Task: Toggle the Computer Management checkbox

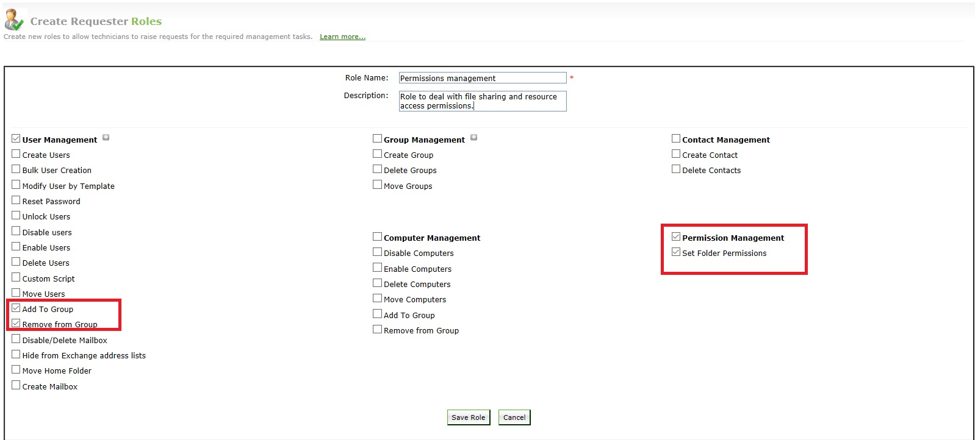Action: click(x=377, y=237)
